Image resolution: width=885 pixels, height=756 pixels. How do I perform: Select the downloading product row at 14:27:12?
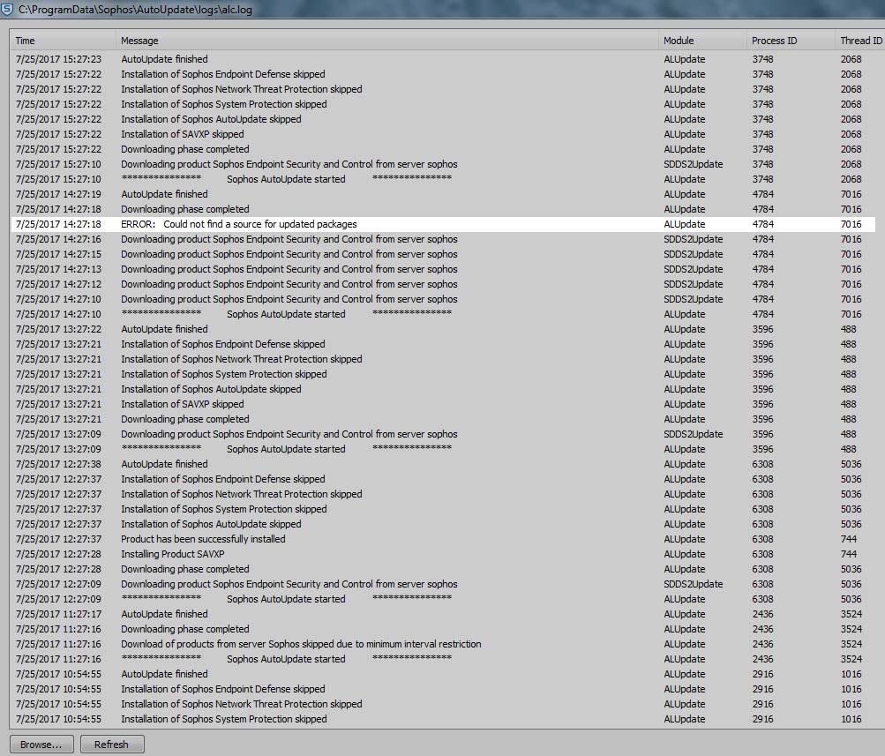(x=443, y=284)
